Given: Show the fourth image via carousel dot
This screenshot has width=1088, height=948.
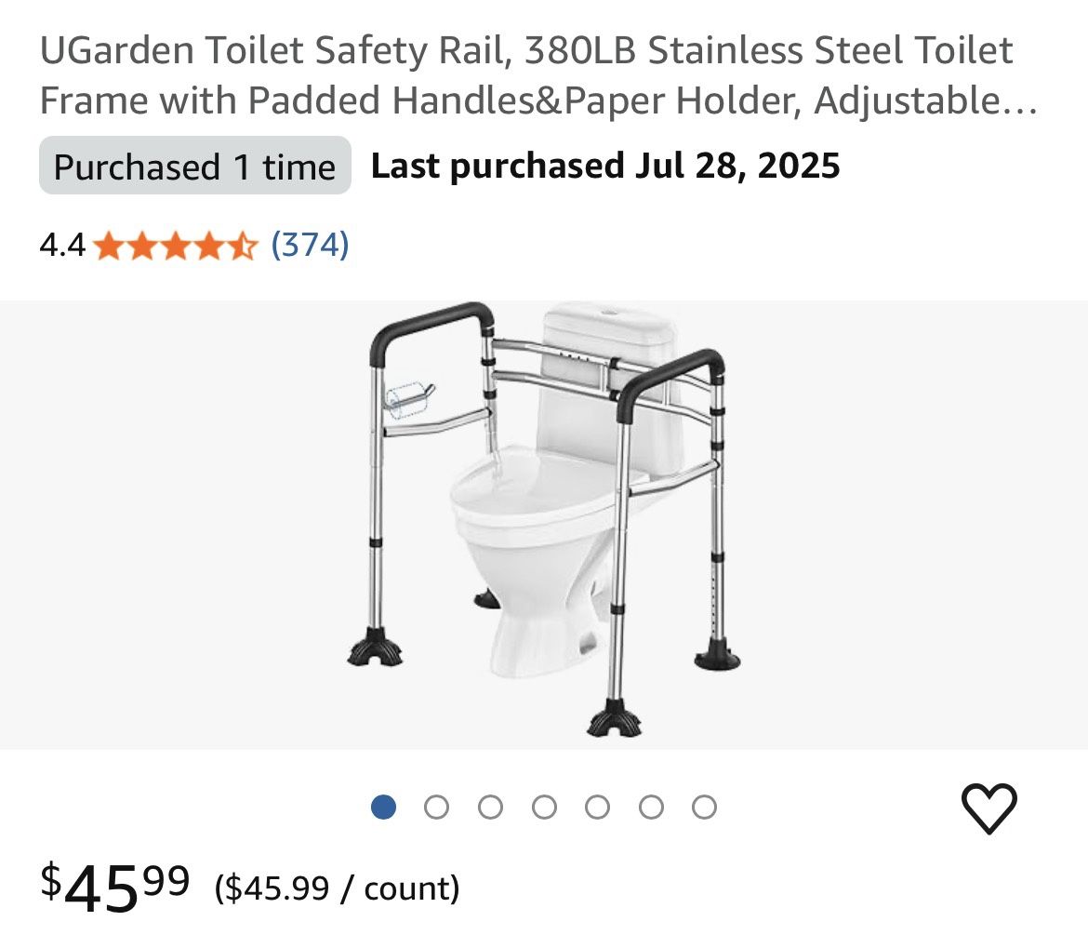Looking at the screenshot, I should click(544, 808).
